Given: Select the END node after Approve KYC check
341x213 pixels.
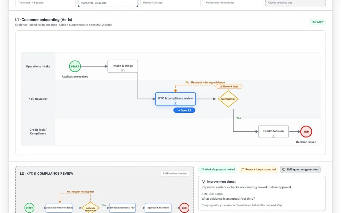Looking at the screenshot, I should (184, 208).
